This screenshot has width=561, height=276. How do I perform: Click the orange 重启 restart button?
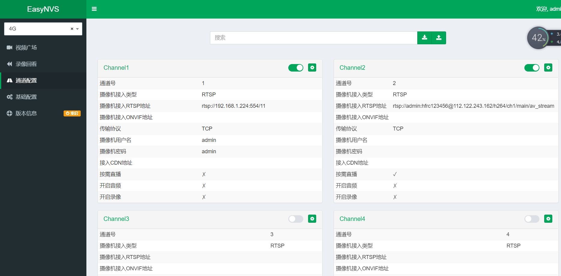[72, 113]
